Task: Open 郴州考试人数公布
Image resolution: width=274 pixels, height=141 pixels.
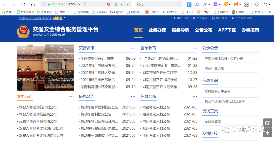Action: coord(156,121)
